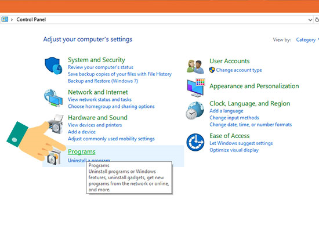Click the 'Adjust your computer's settings' heading
This screenshot has width=319, height=232.
(x=88, y=39)
